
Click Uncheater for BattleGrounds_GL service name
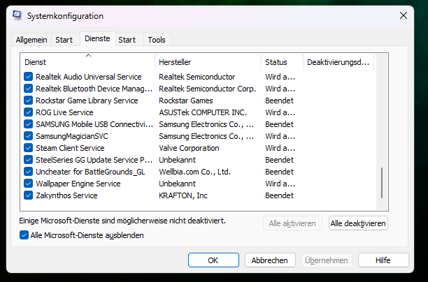pyautogui.click(x=90, y=172)
